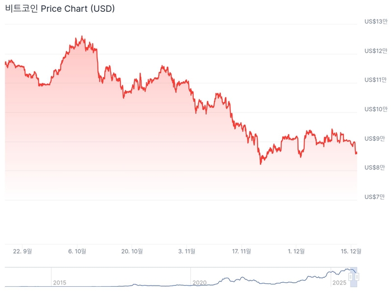Click the US$13만 y-axis label

[375, 22]
